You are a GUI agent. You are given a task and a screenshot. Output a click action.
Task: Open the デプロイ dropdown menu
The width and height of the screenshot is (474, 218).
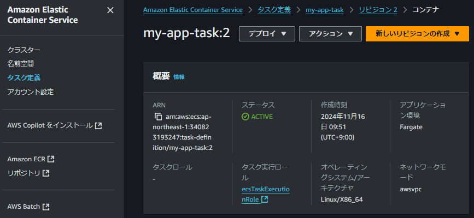(267, 34)
